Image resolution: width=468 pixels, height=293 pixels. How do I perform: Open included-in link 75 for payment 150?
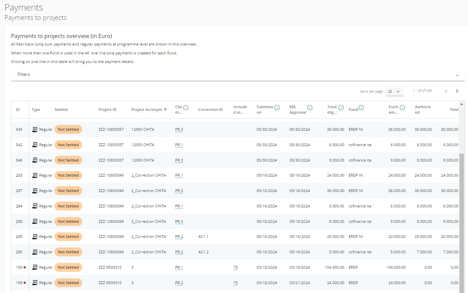tap(235, 267)
